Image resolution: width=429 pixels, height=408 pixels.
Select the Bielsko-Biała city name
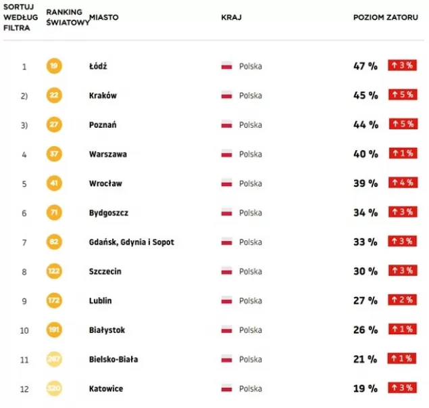113,359
